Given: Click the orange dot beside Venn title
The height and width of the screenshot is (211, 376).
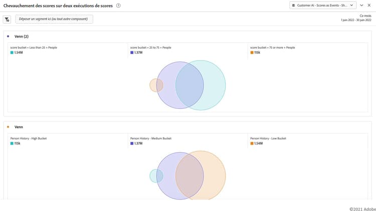Looking at the screenshot, I should [8, 127].
